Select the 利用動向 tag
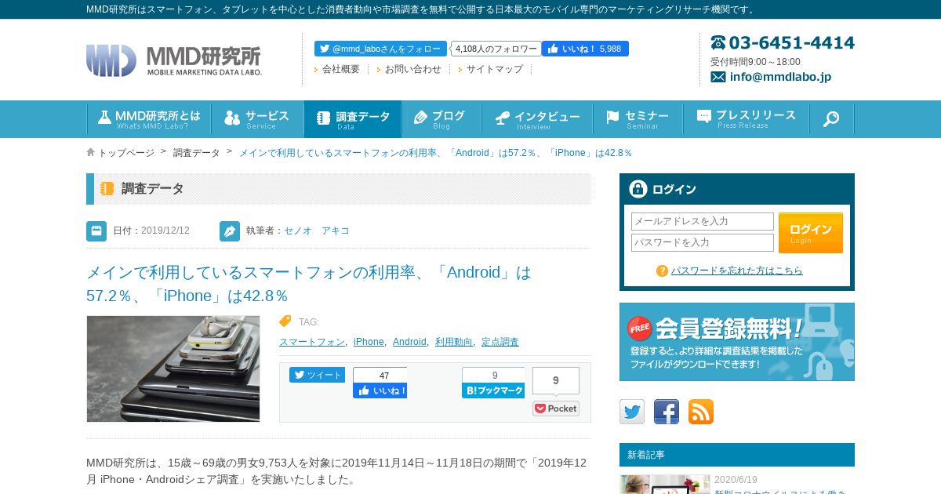Image resolution: width=941 pixels, height=494 pixels. (x=454, y=342)
